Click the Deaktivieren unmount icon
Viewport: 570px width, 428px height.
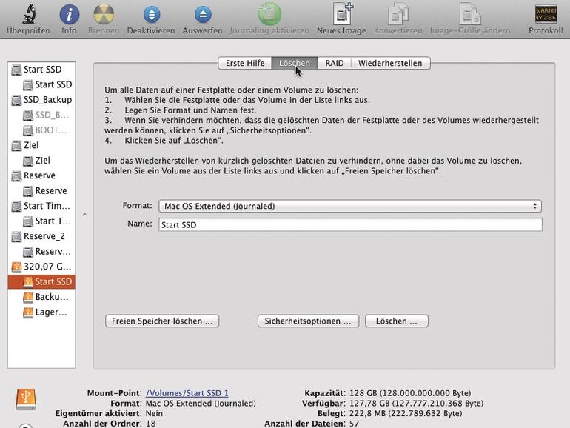coord(152,15)
